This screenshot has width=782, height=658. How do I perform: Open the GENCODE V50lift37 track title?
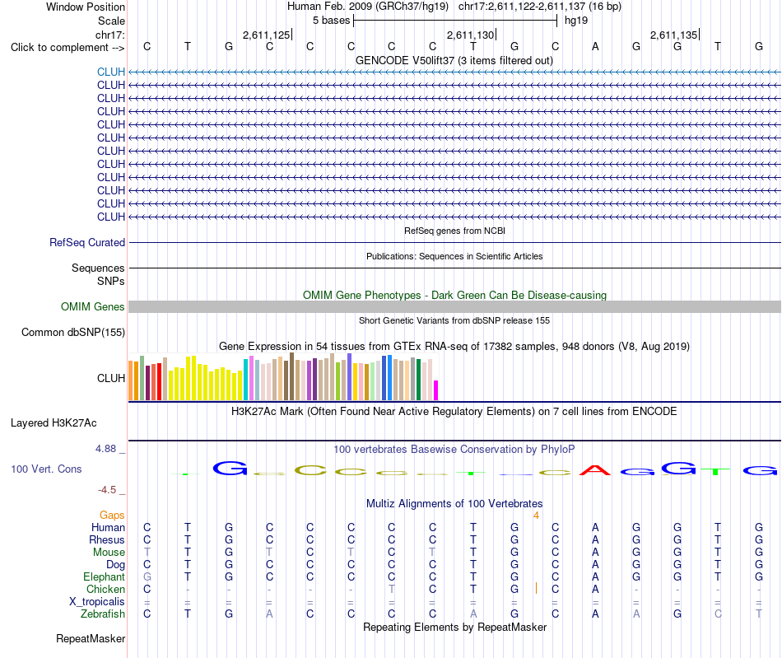click(x=454, y=60)
